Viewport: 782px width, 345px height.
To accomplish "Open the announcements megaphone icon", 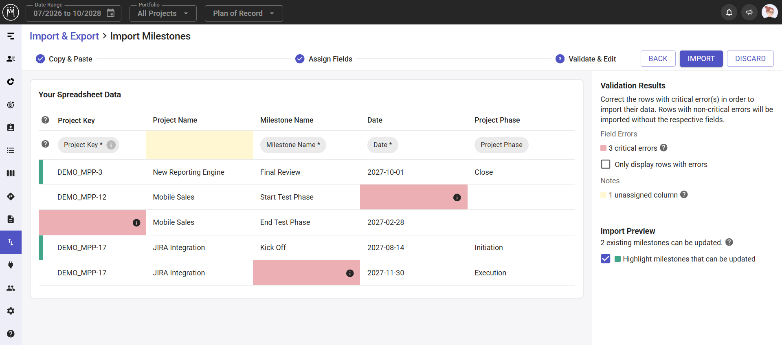I will pos(749,12).
